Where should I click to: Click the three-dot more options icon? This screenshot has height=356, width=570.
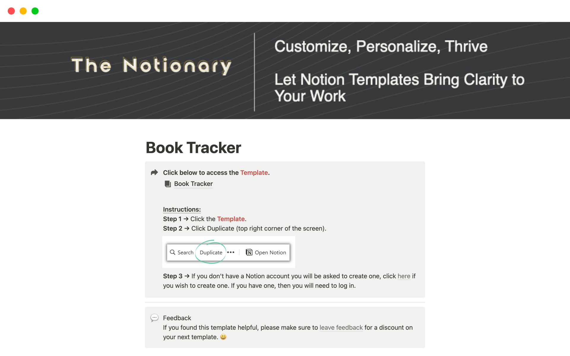pyautogui.click(x=231, y=252)
